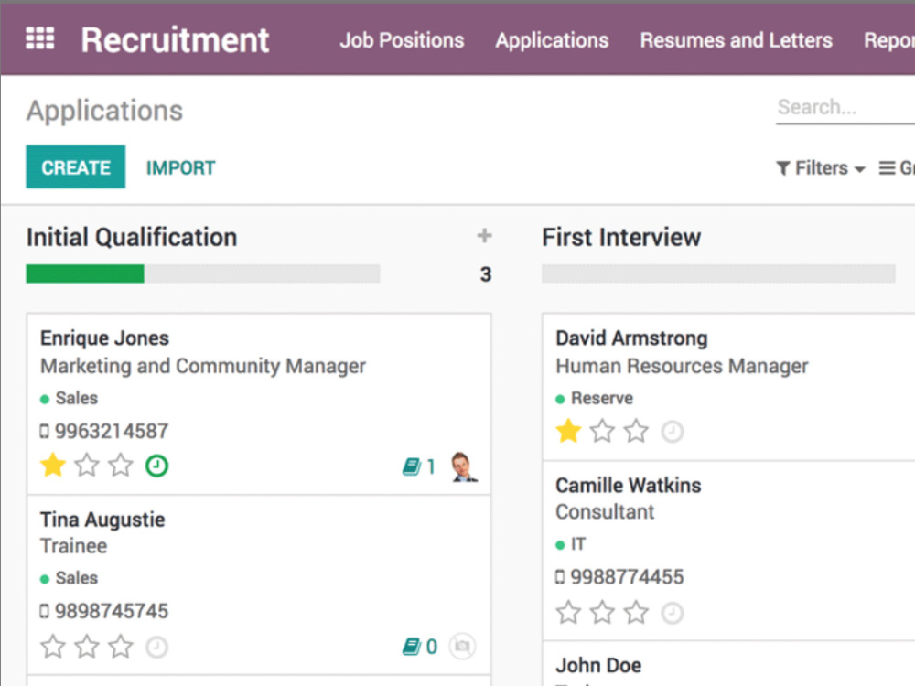This screenshot has height=686, width=915.
Task: Click green segment of Initial Qualification progress bar
Action: [x=85, y=273]
